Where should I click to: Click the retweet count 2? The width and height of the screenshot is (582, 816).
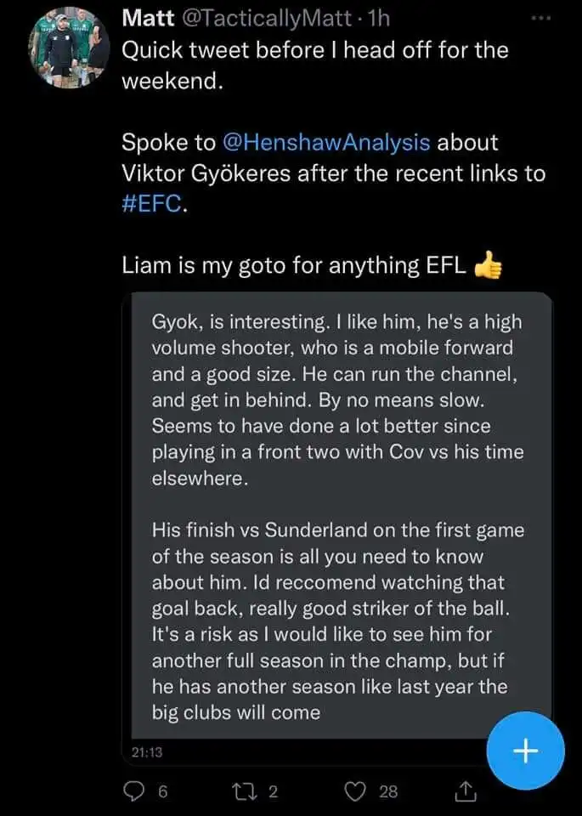(274, 791)
